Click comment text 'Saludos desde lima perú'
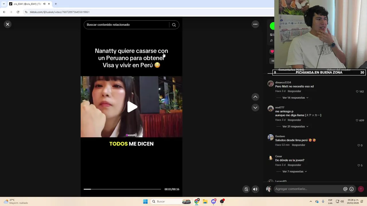 (x=291, y=140)
